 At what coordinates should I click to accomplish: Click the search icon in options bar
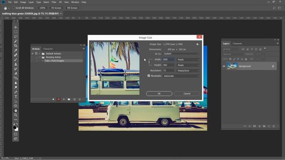274,8
